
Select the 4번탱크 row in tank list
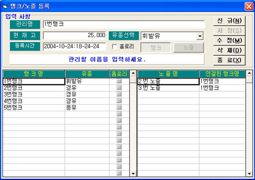(34, 101)
